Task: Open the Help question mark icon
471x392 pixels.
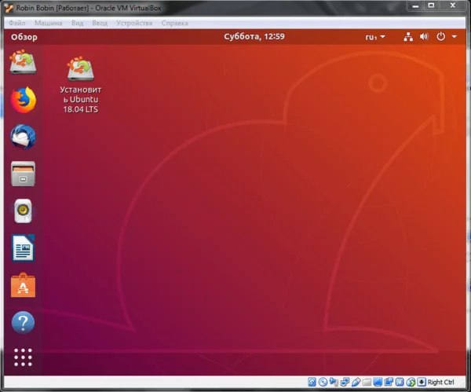Action: coord(23,322)
